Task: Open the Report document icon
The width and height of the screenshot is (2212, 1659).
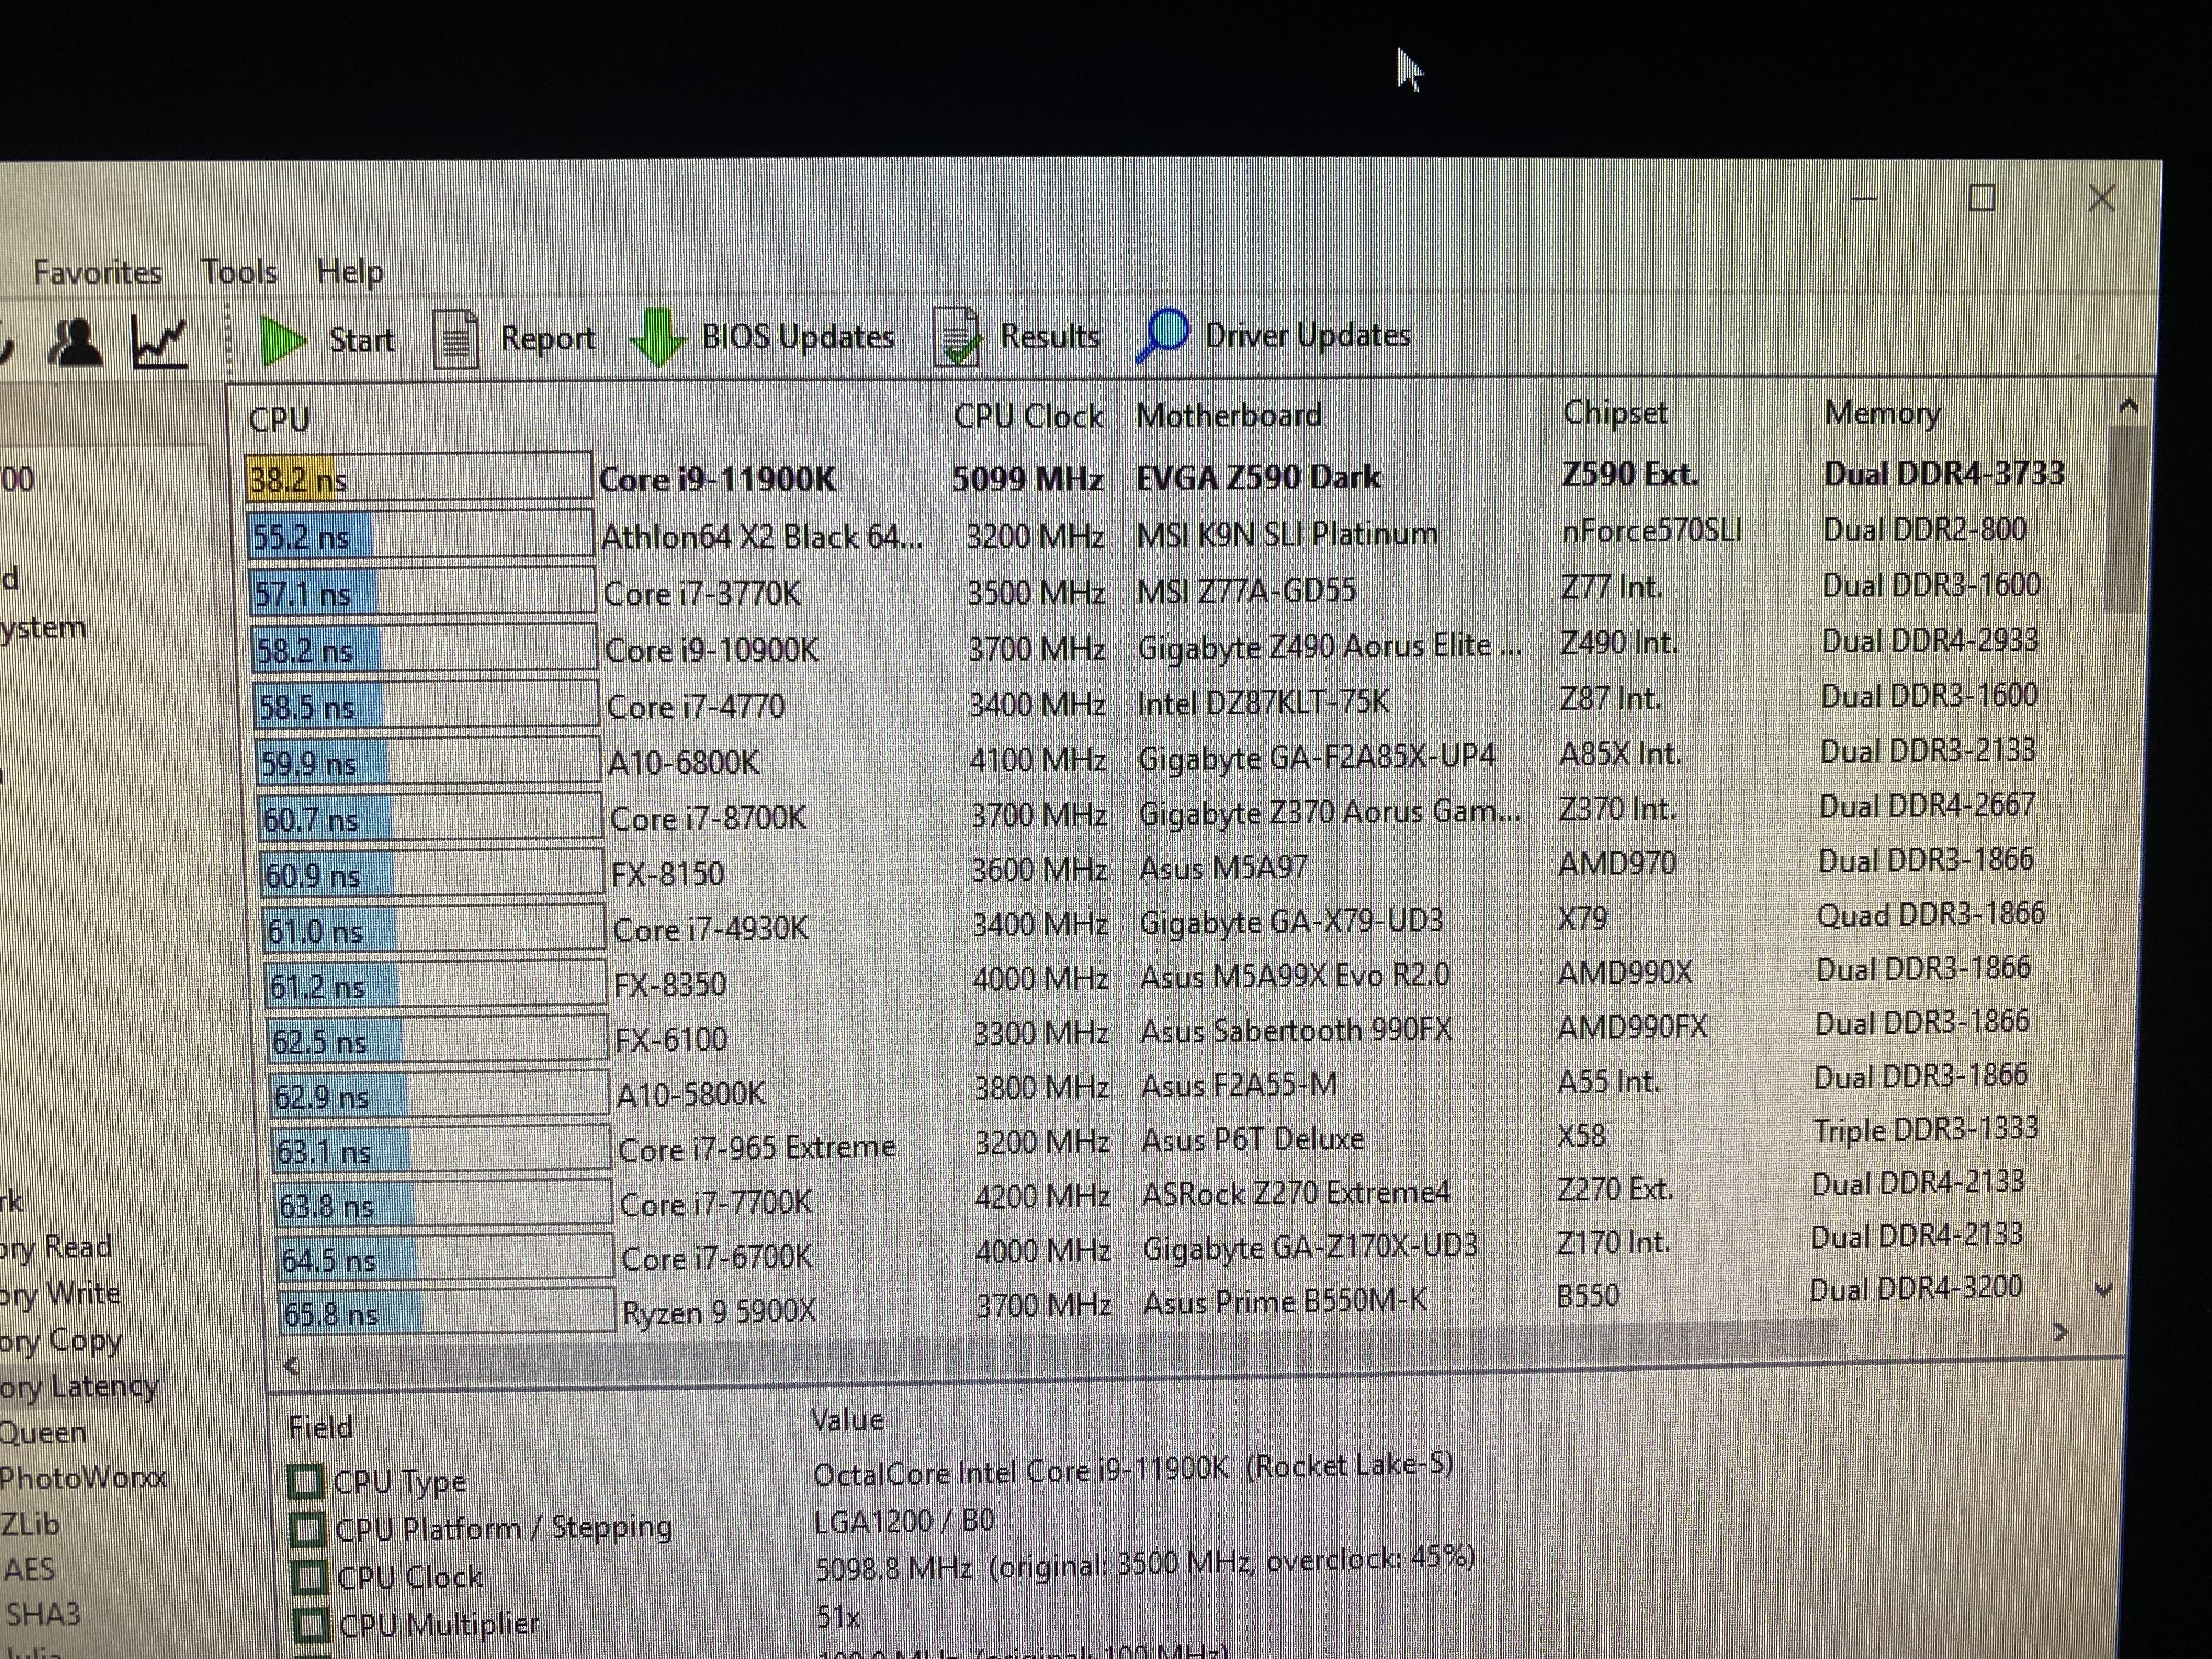Action: click(455, 340)
